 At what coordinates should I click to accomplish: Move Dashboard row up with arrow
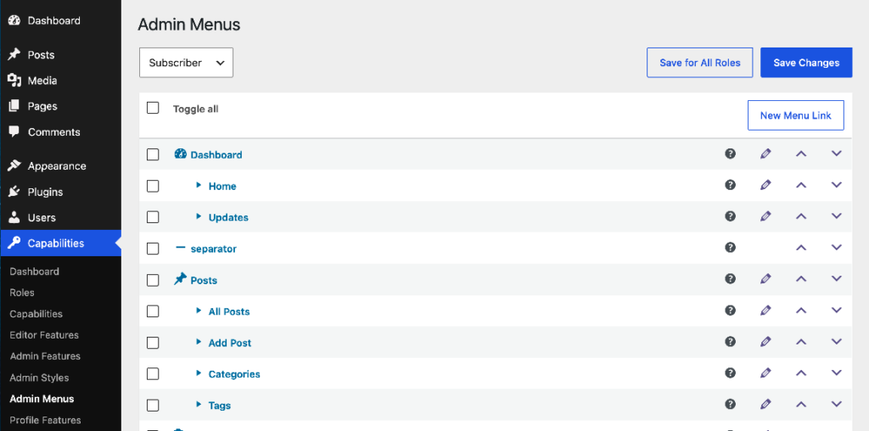click(x=801, y=154)
